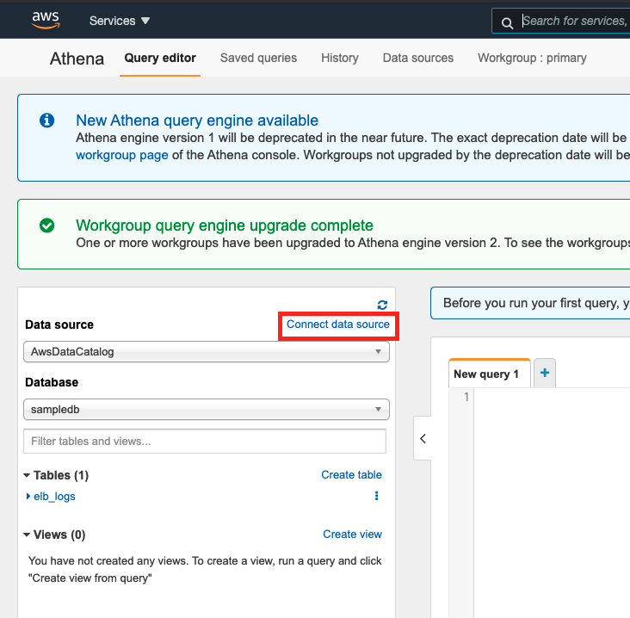Add a new query tab

pos(545,373)
